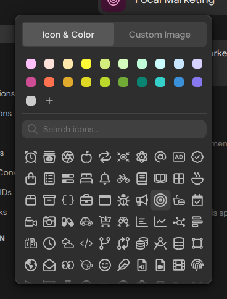The image size is (227, 299).
Task: Pick the pale lavender color swatch
Action: click(x=197, y=64)
